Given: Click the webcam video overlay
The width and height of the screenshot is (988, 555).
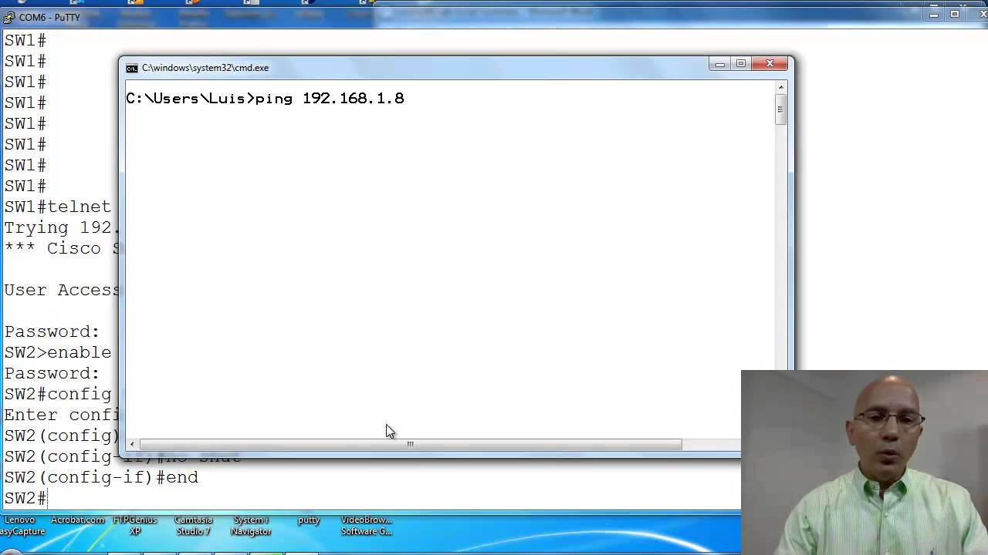Looking at the screenshot, I should pos(864,462).
